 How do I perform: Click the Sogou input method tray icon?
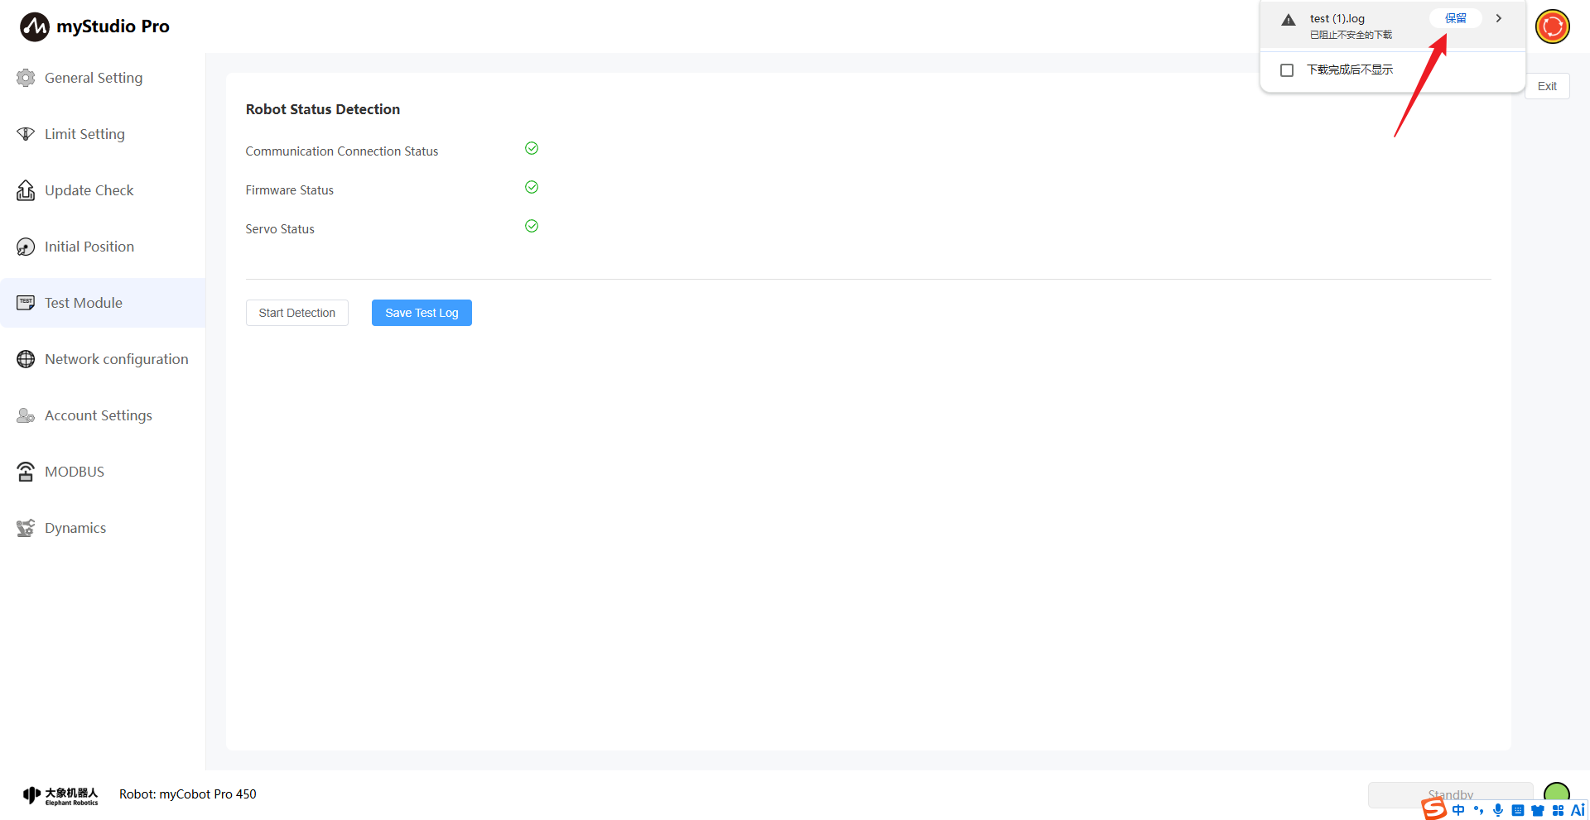(x=1433, y=809)
